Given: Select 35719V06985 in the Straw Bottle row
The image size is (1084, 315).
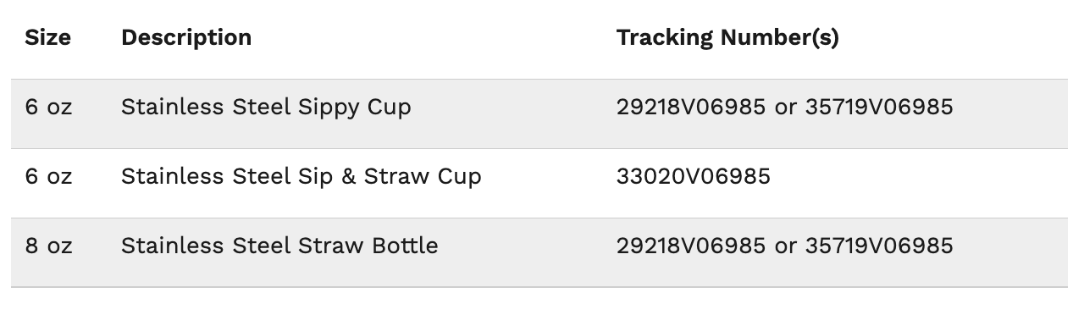Looking at the screenshot, I should click(x=879, y=246).
